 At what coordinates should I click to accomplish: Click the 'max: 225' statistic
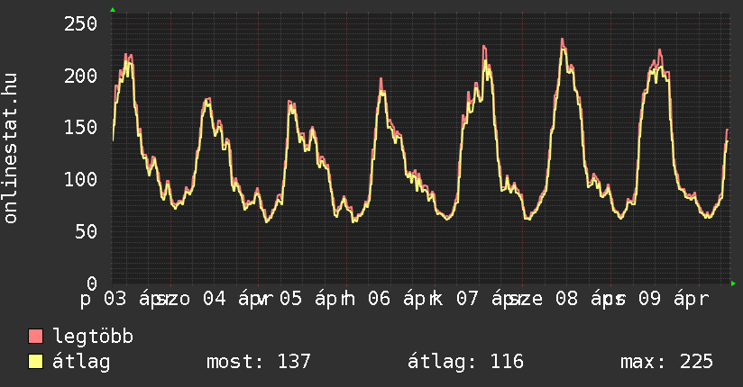tap(666, 362)
